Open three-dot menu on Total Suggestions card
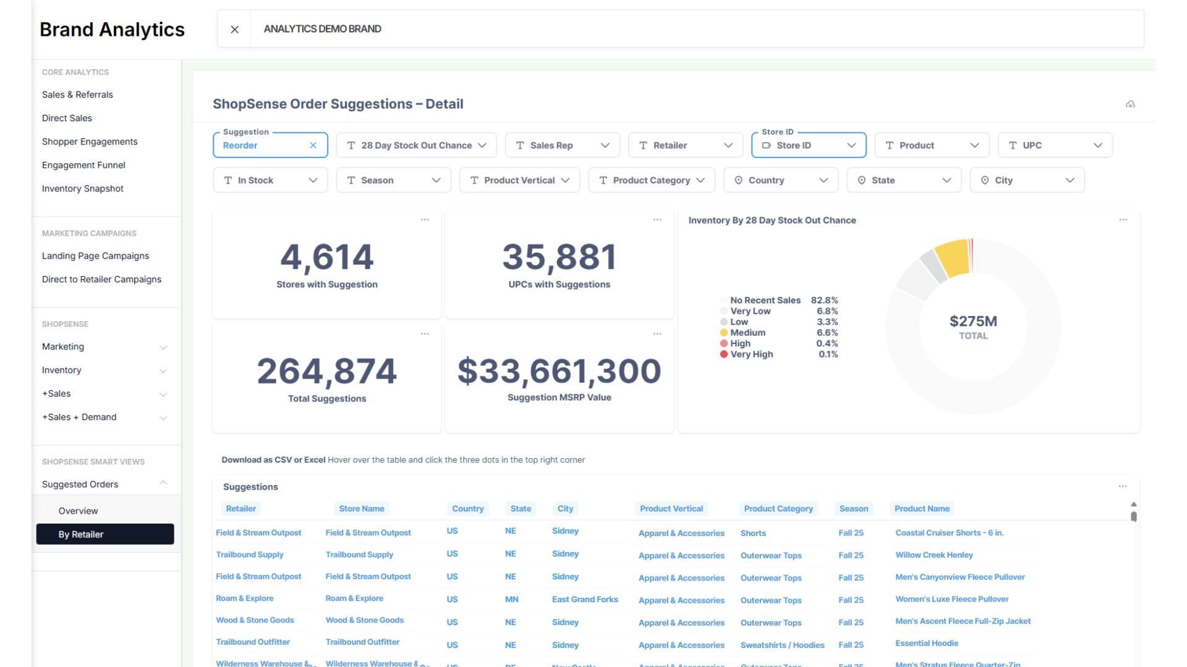The width and height of the screenshot is (1187, 667). pyautogui.click(x=425, y=334)
